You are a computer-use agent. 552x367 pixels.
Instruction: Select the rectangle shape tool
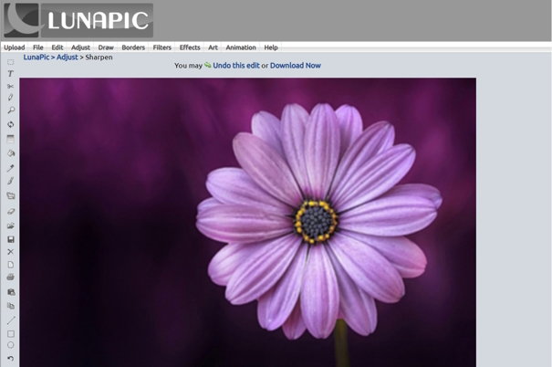(x=11, y=333)
